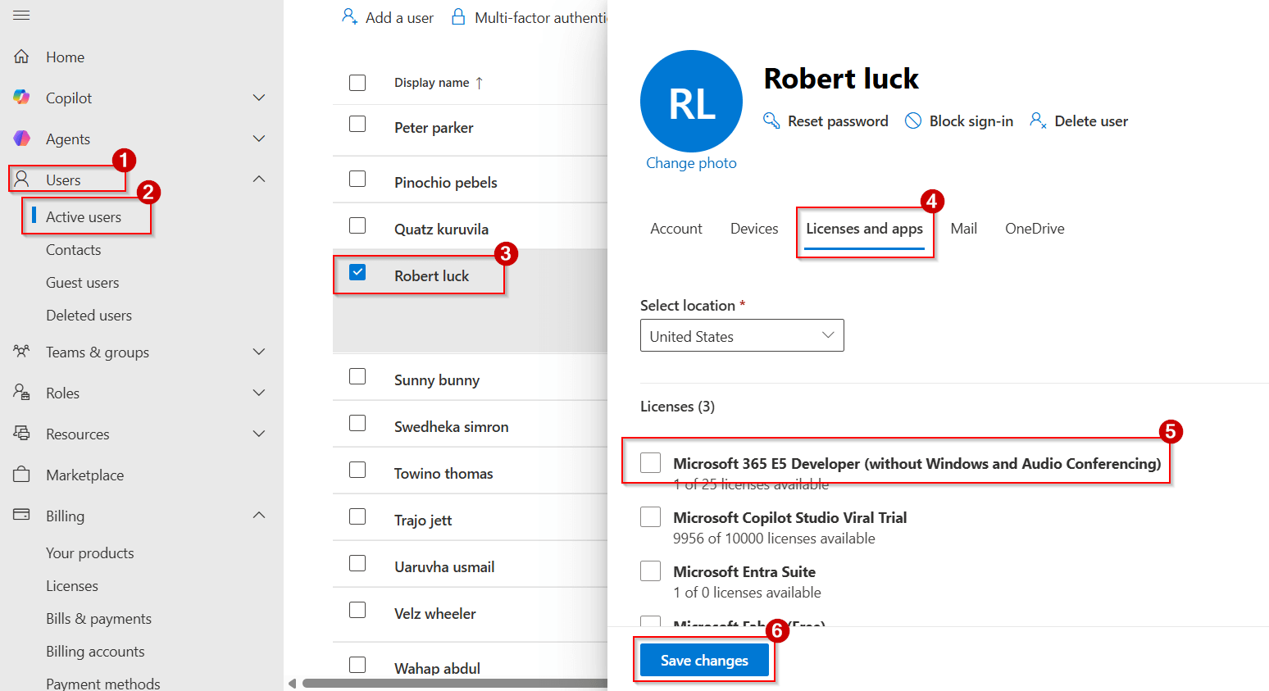Image resolution: width=1269 pixels, height=691 pixels.
Task: Enable the Microsoft Copilot Studio Viral Trial license
Action: [x=650, y=516]
